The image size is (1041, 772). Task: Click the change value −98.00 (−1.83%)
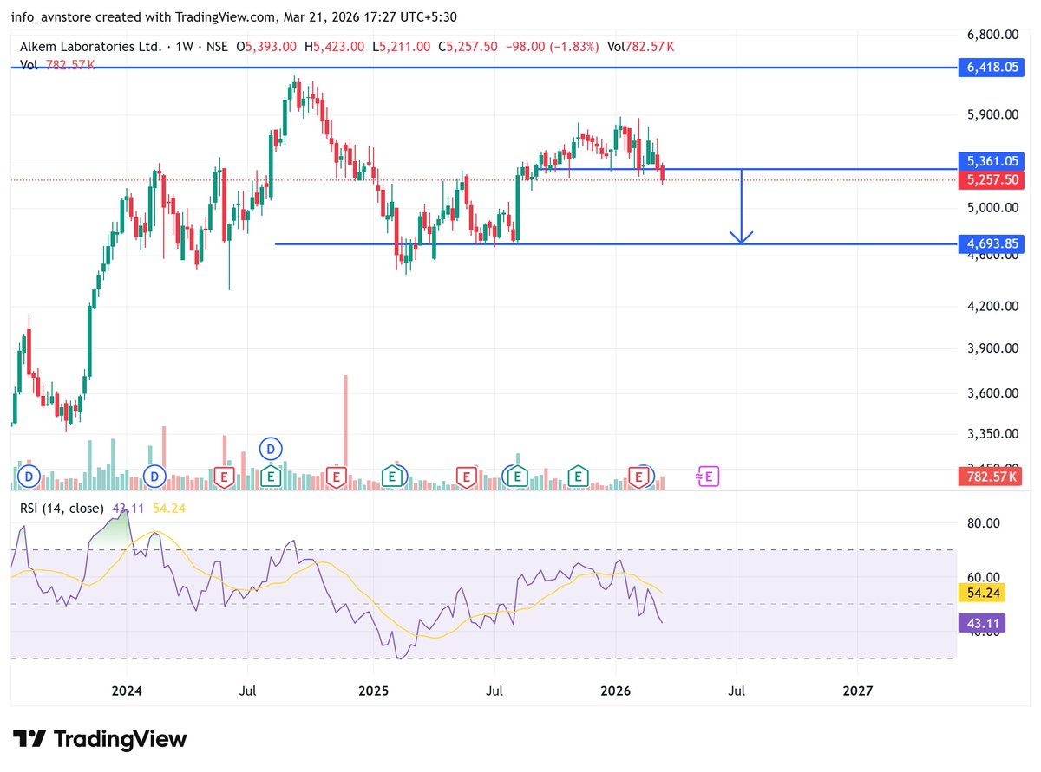click(552, 46)
